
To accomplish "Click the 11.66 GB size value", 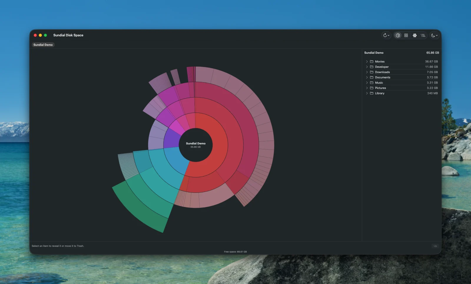I will pos(431,67).
